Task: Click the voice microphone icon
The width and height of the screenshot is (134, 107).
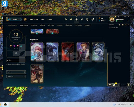Action: tap(118, 85)
